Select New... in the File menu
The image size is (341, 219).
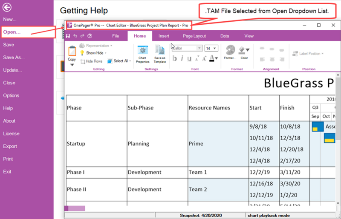coord(10,19)
